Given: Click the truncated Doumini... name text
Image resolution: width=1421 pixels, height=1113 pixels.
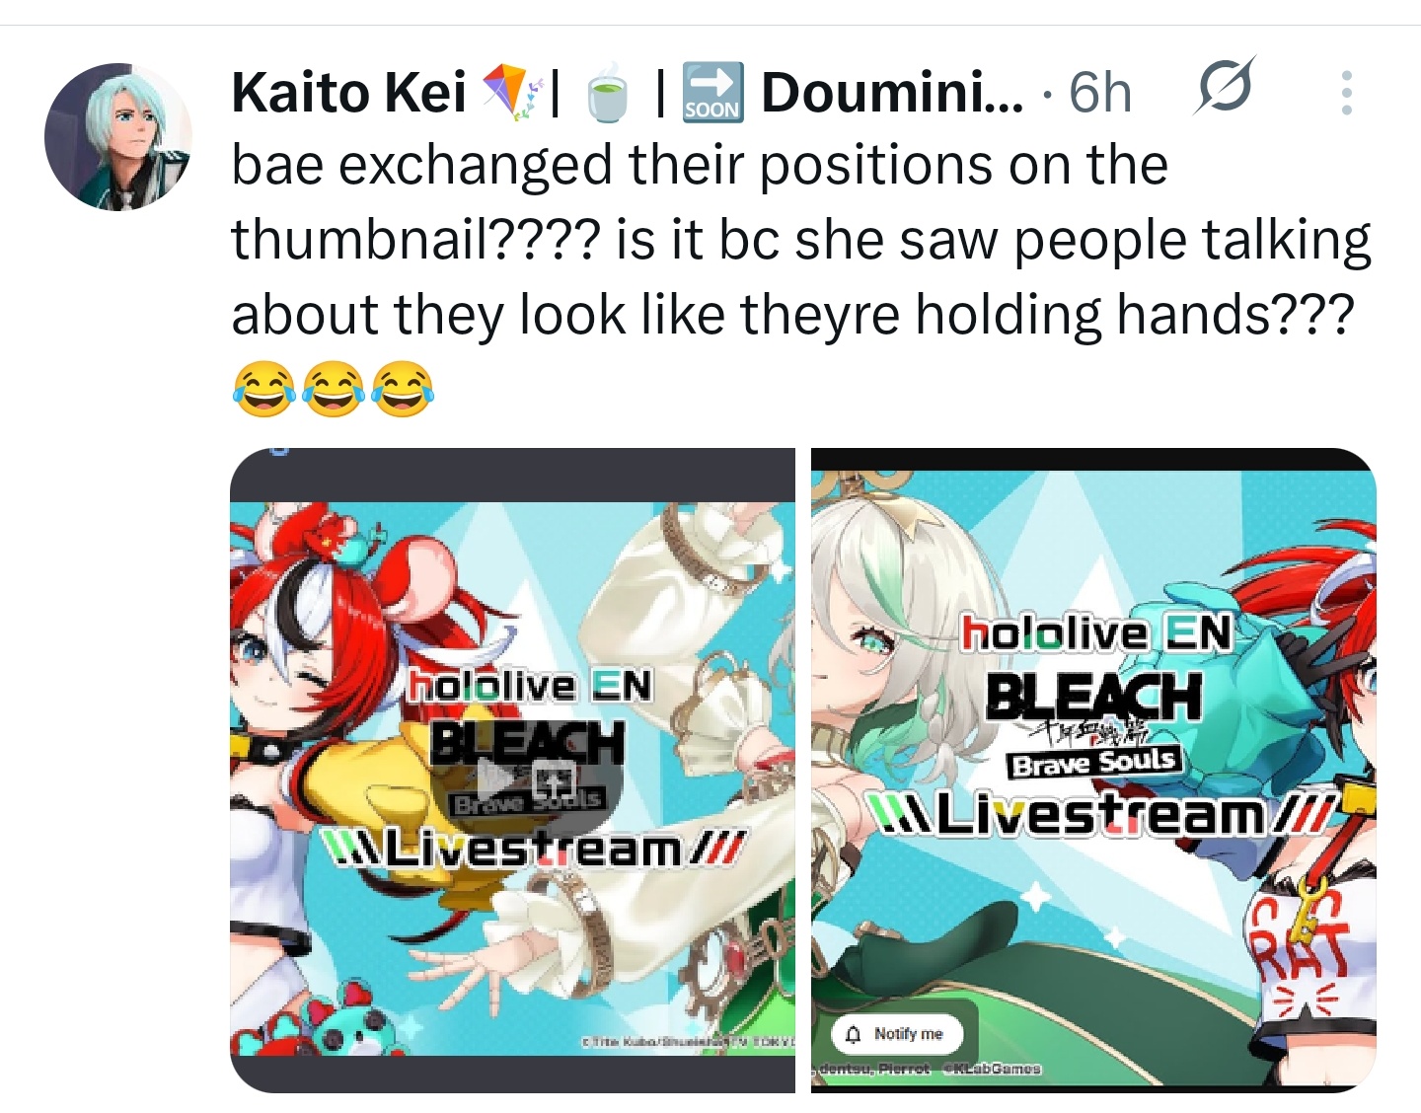Looking at the screenshot, I should 892,93.
